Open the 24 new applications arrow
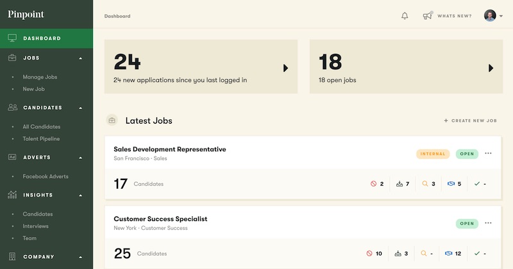This screenshot has height=269, width=513. [x=285, y=68]
